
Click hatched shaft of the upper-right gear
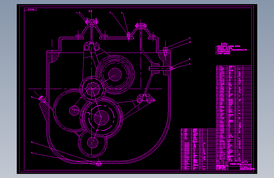point(115,74)
